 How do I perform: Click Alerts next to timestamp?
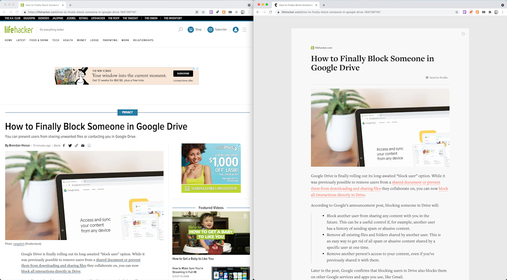coord(57,145)
